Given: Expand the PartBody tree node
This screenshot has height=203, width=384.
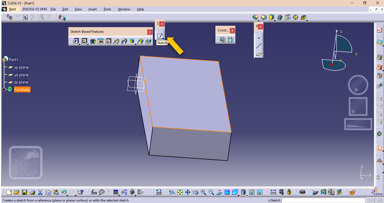Looking at the screenshot, I should [x=4, y=90].
